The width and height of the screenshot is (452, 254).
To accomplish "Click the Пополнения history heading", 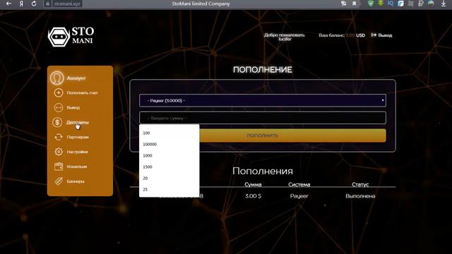I will click(x=263, y=171).
